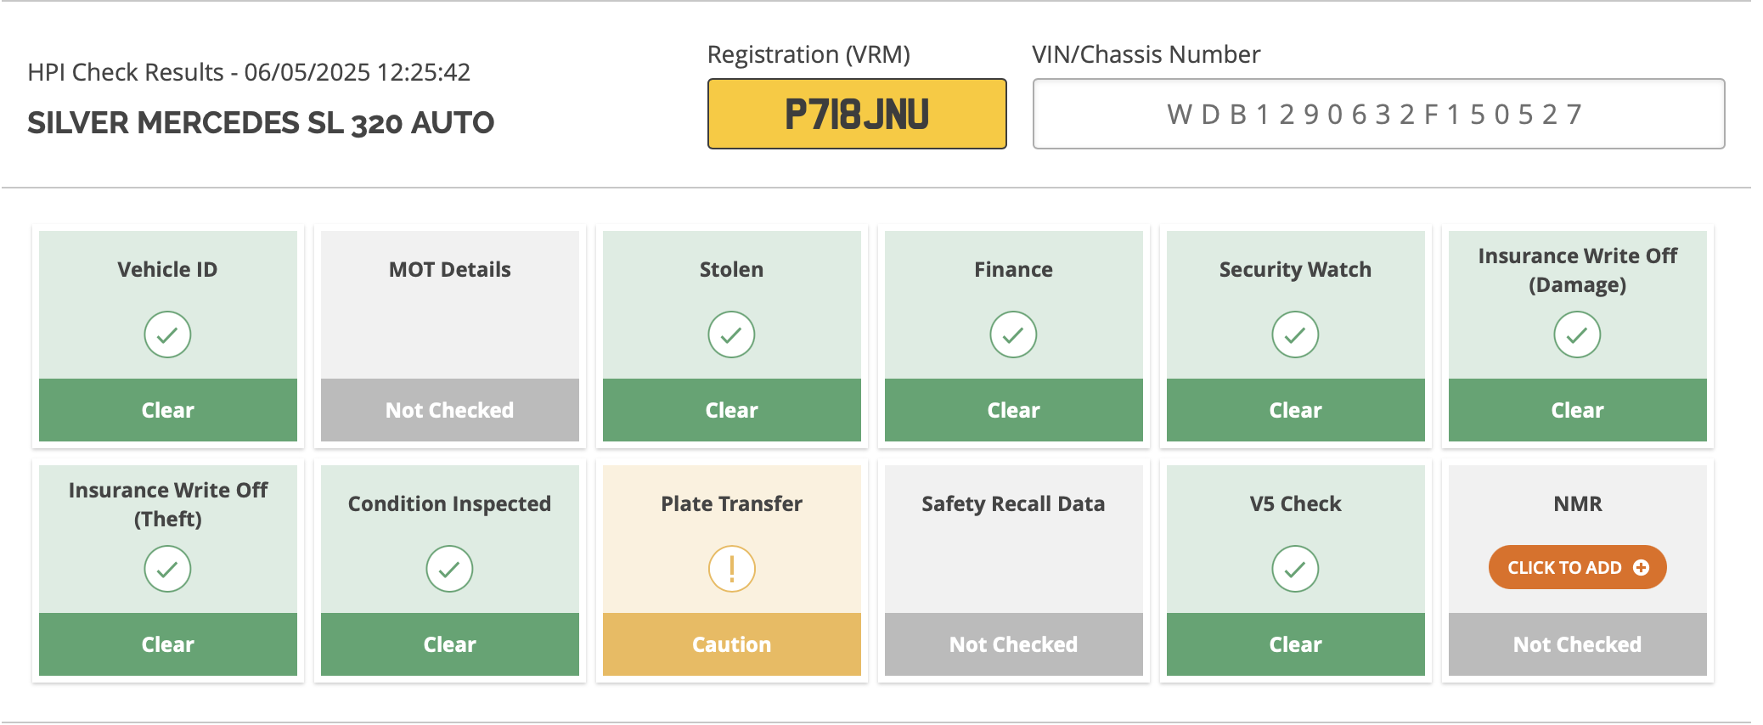
Task: Click the plus icon in CLICK TO ADD
Action: (x=1641, y=567)
